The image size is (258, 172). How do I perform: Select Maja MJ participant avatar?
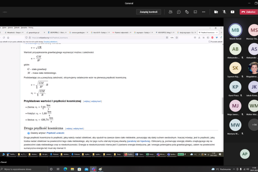click(x=235, y=106)
